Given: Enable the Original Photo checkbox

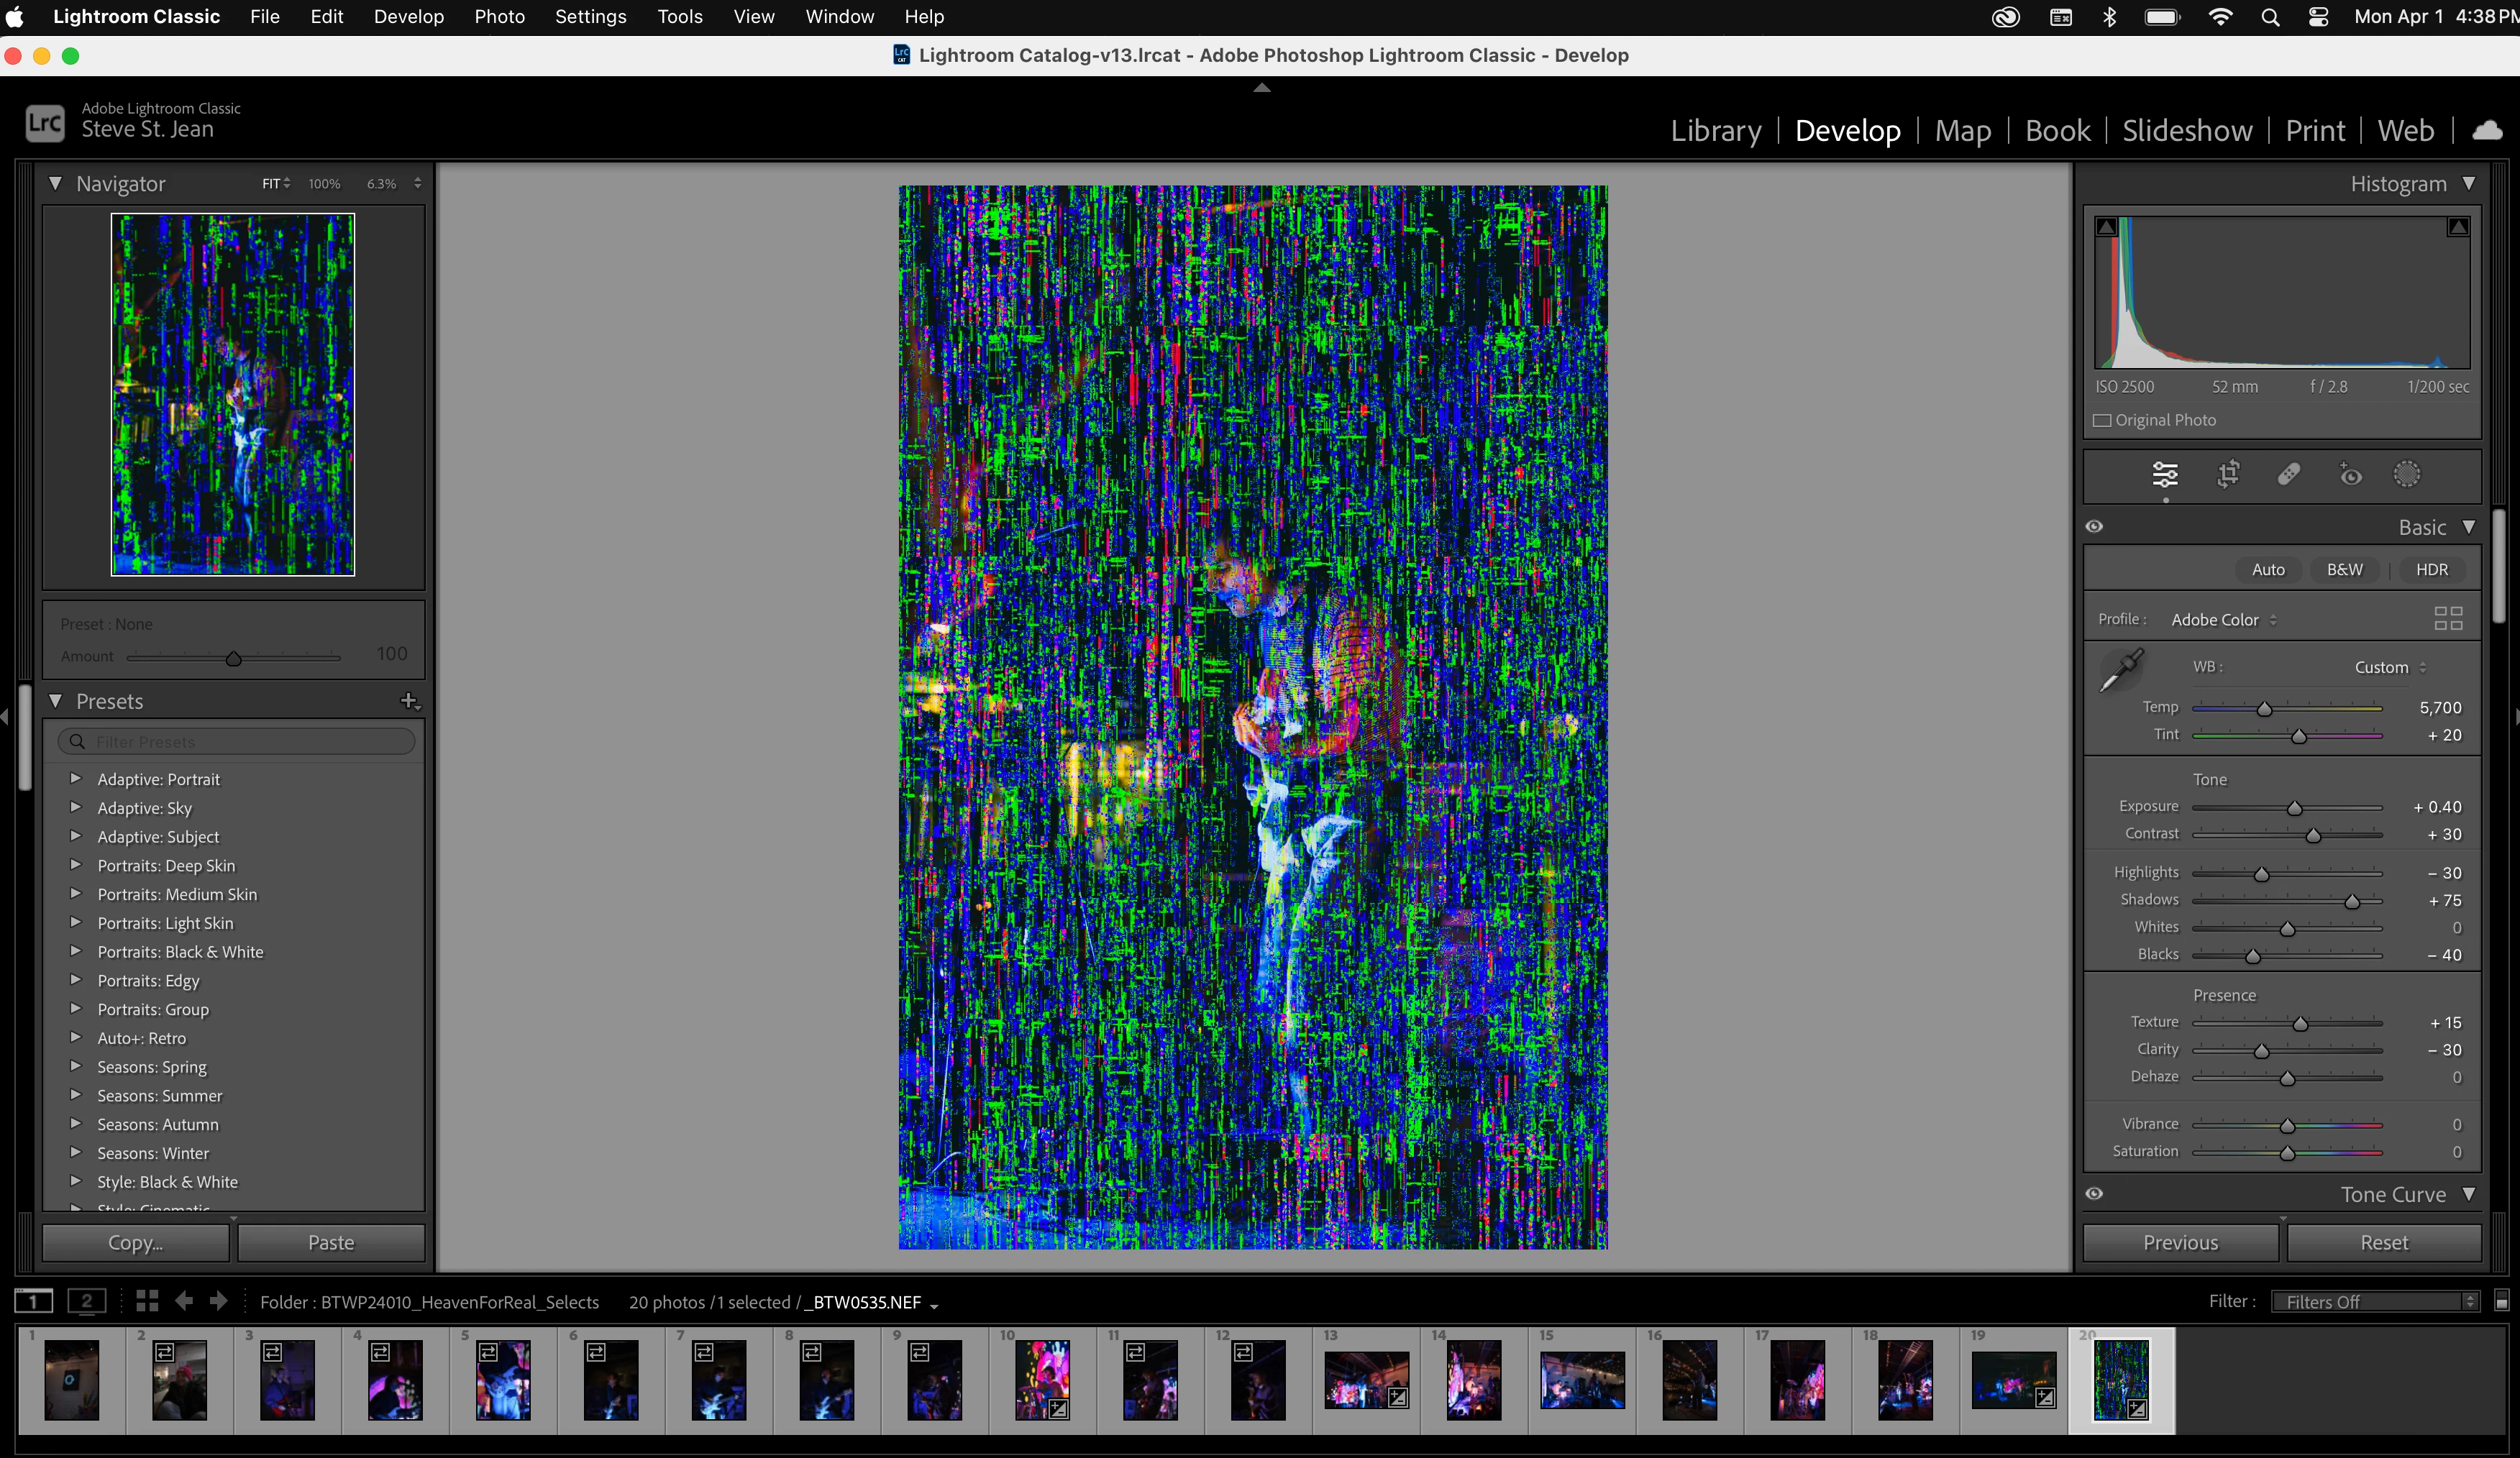Looking at the screenshot, I should tap(2103, 421).
